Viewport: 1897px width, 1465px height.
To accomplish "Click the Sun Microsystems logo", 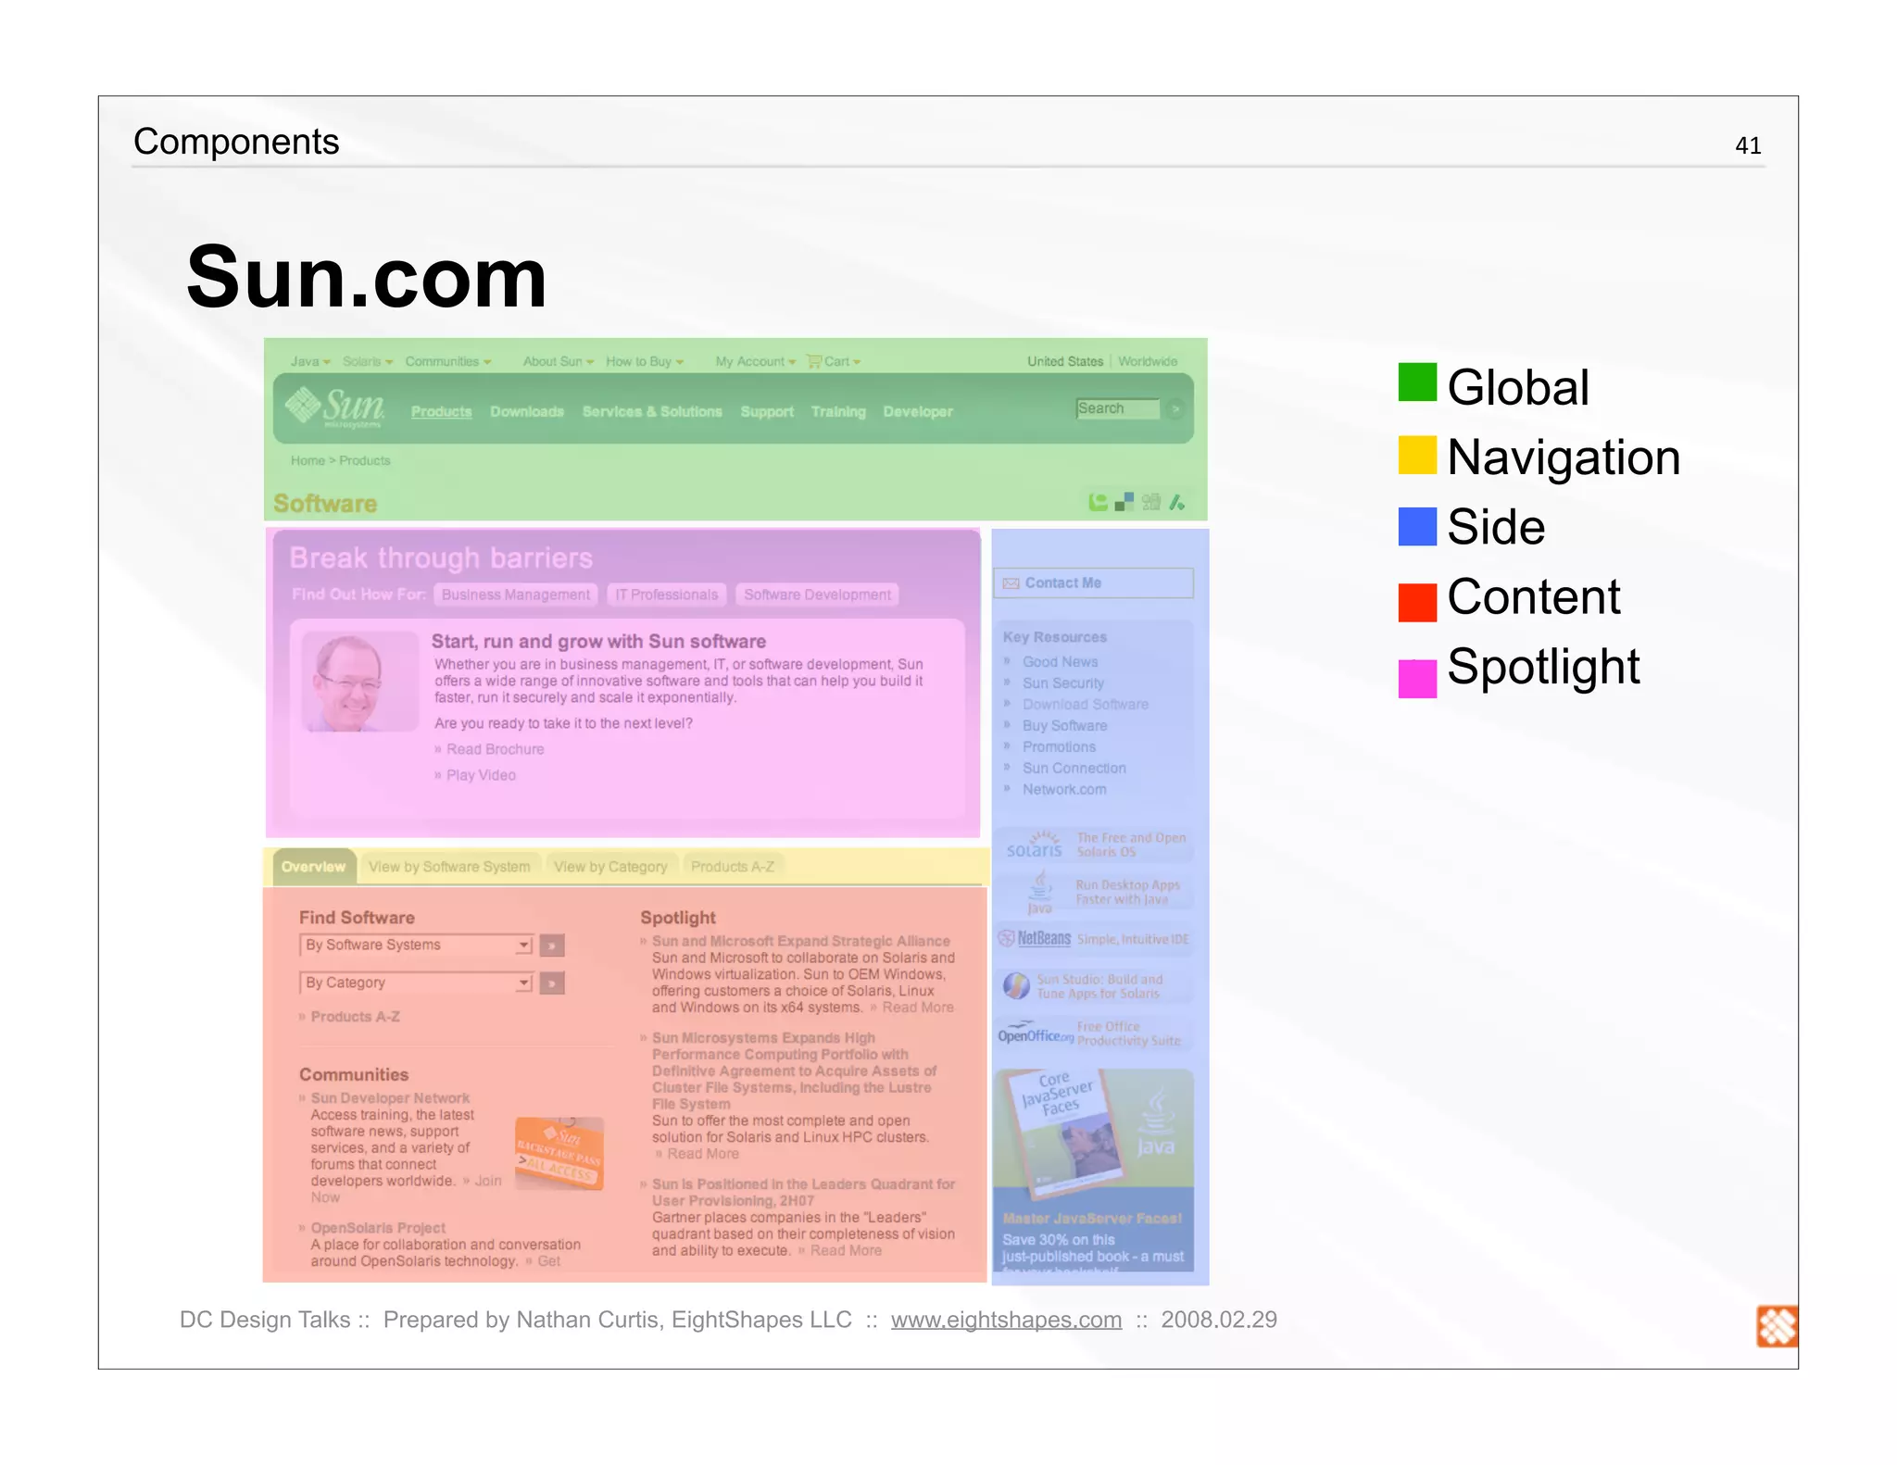I will pyautogui.click(x=335, y=407).
